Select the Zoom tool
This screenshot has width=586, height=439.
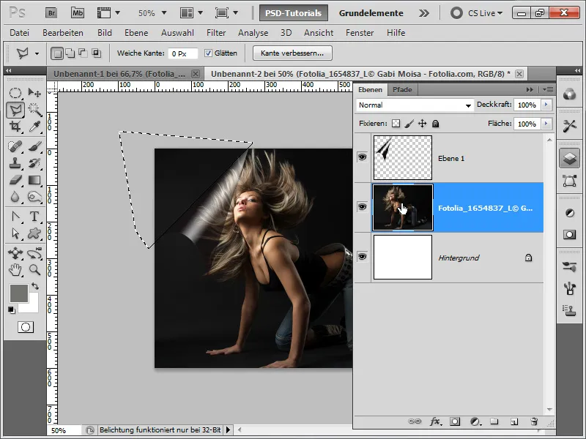tap(34, 270)
